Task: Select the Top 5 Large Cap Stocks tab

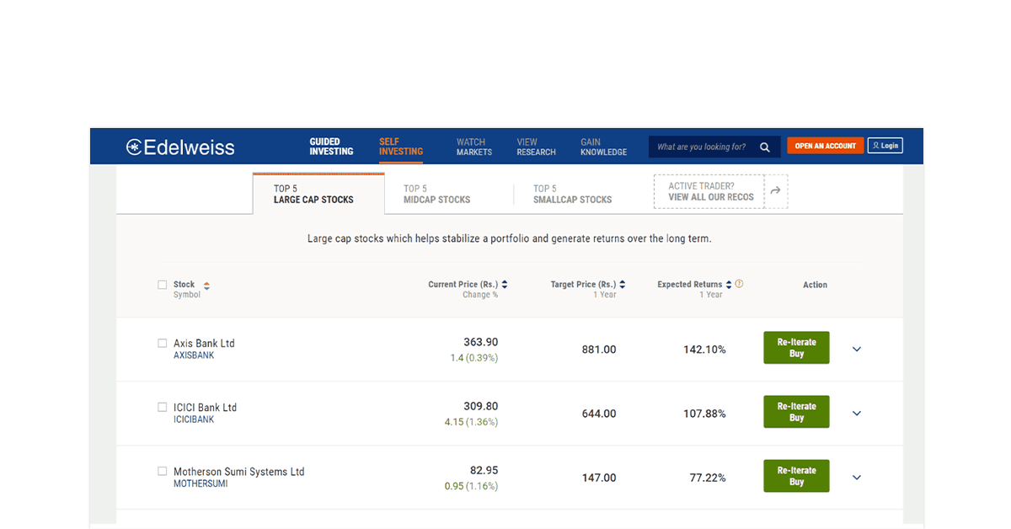Action: coord(318,194)
